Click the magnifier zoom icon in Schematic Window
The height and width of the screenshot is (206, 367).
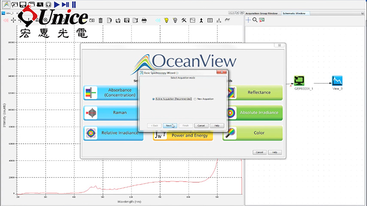pyautogui.click(x=255, y=20)
